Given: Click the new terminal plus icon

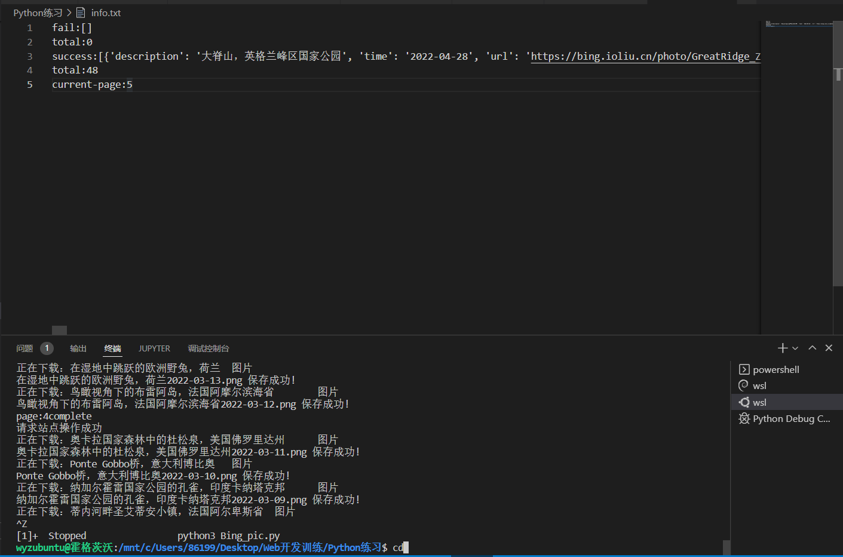Looking at the screenshot, I should (x=782, y=348).
